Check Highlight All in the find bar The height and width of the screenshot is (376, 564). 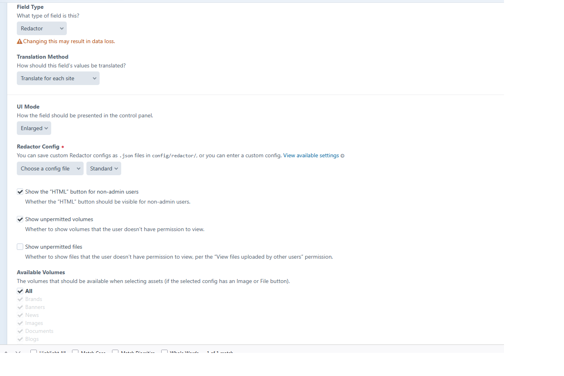pyautogui.click(x=34, y=352)
